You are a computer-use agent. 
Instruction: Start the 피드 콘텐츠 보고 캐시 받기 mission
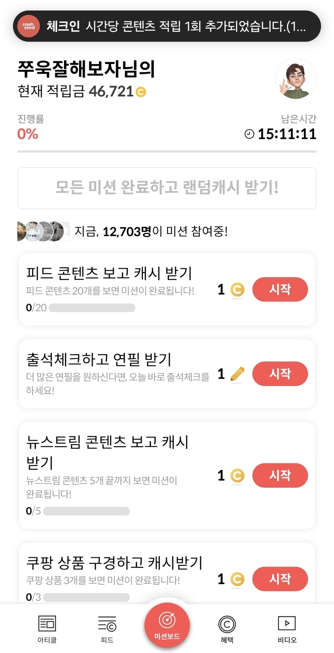pyautogui.click(x=280, y=289)
